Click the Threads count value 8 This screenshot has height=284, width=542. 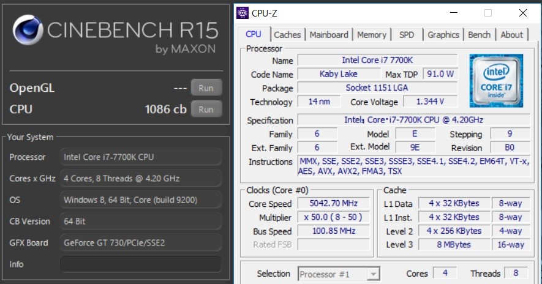[516, 273]
